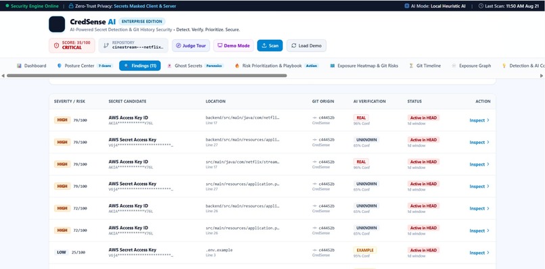
Task: Open Exposure Heatmap & Git Risks tab
Action: click(364, 66)
